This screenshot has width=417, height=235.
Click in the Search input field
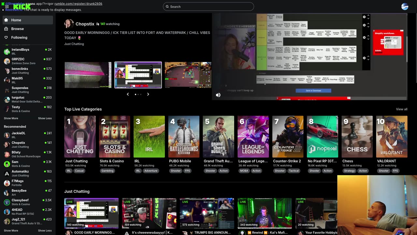pos(208,7)
